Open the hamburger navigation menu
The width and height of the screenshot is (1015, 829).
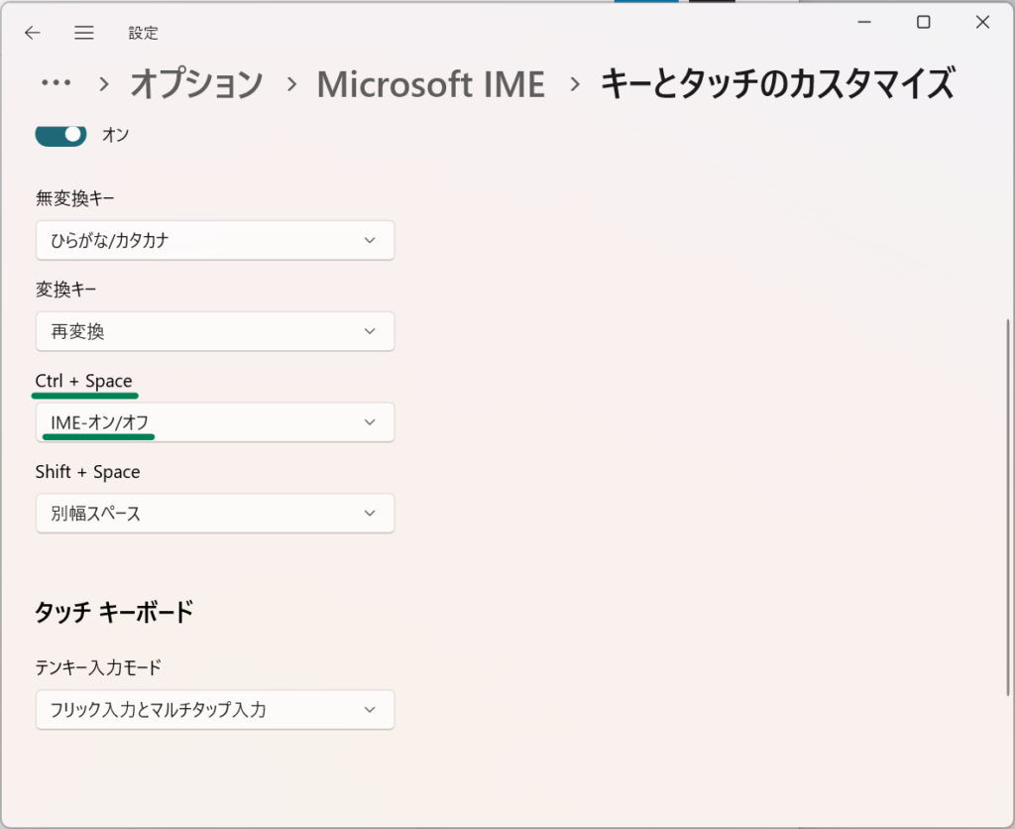click(83, 33)
